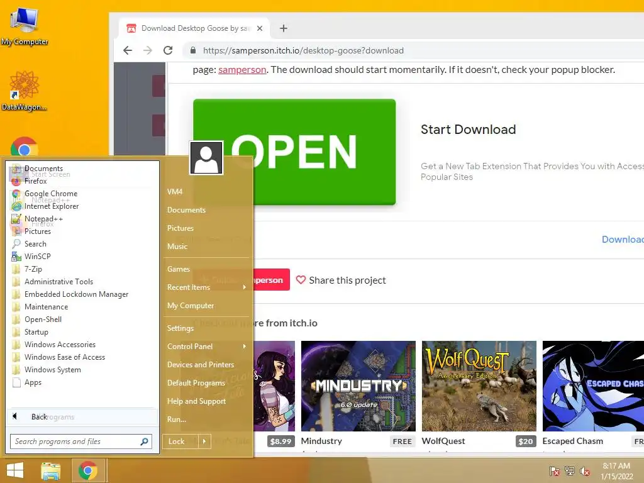Open Share this project link
The height and width of the screenshot is (483, 644).
pyautogui.click(x=347, y=280)
